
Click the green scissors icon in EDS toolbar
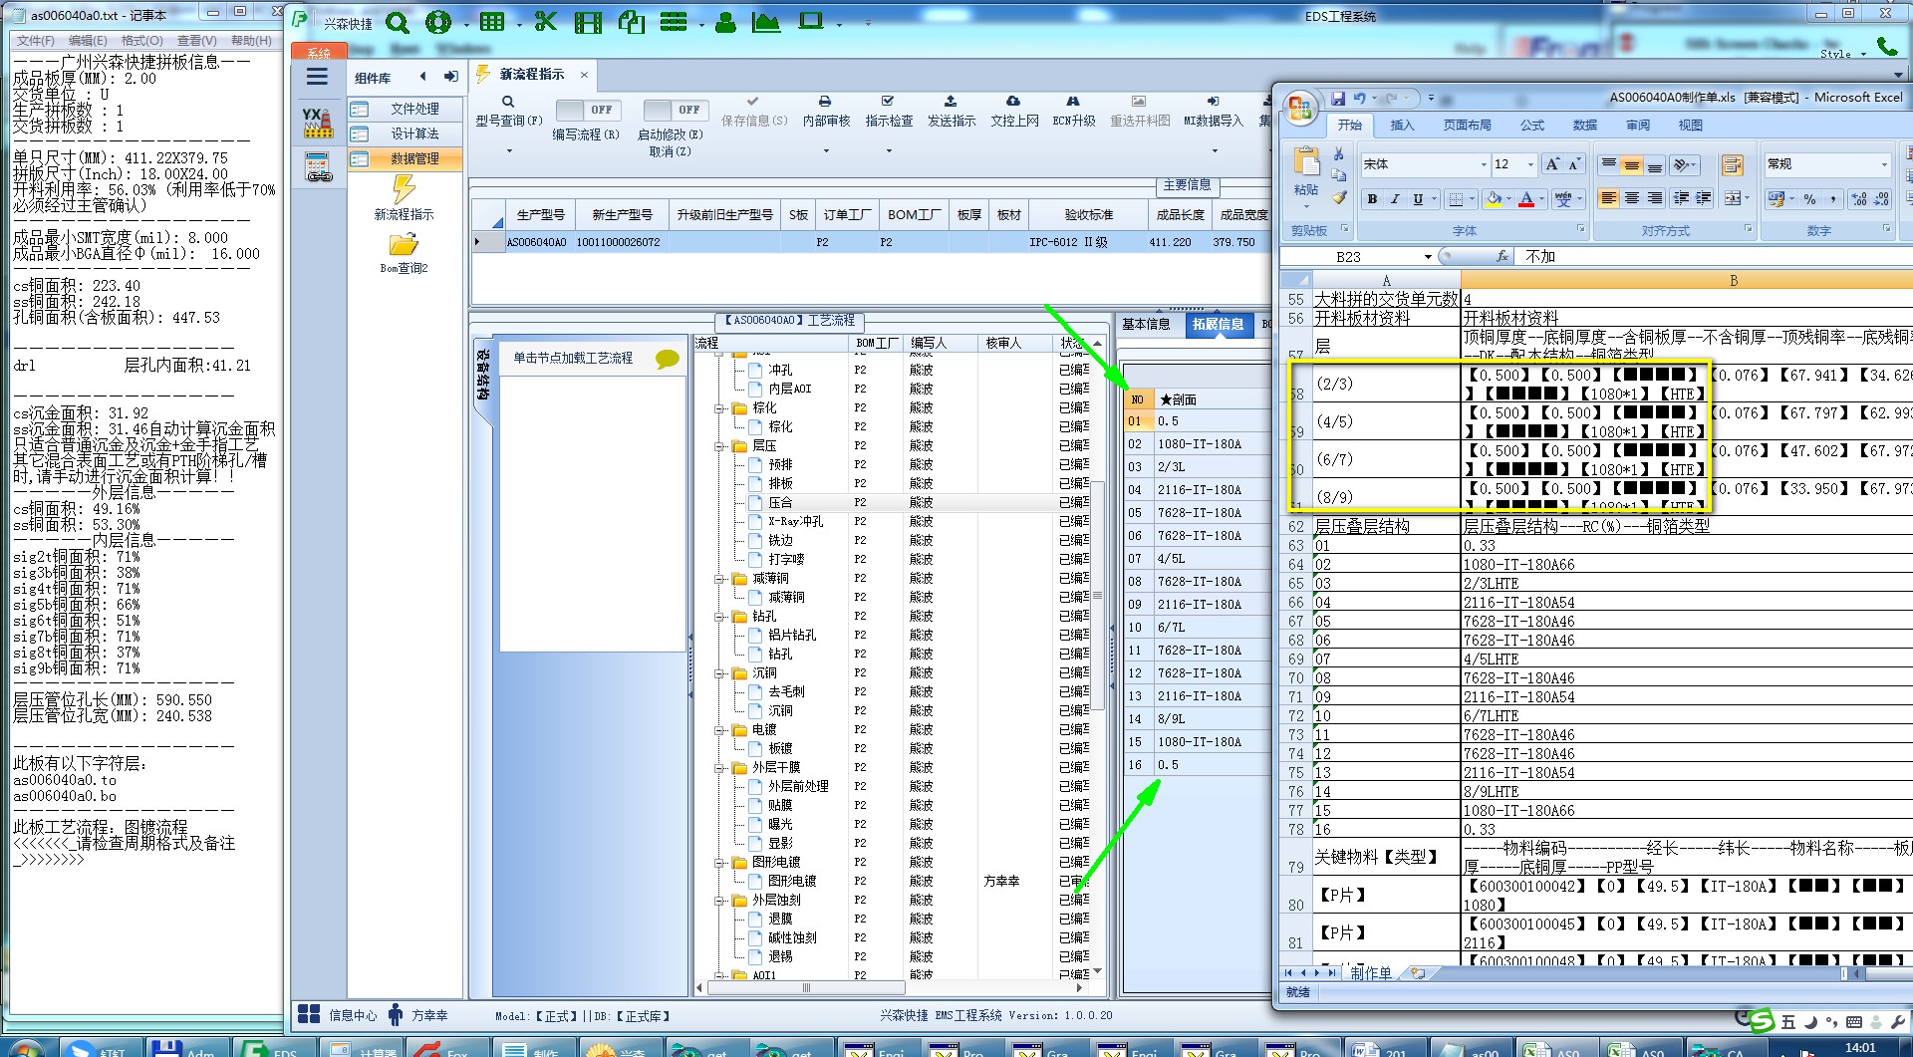[545, 21]
